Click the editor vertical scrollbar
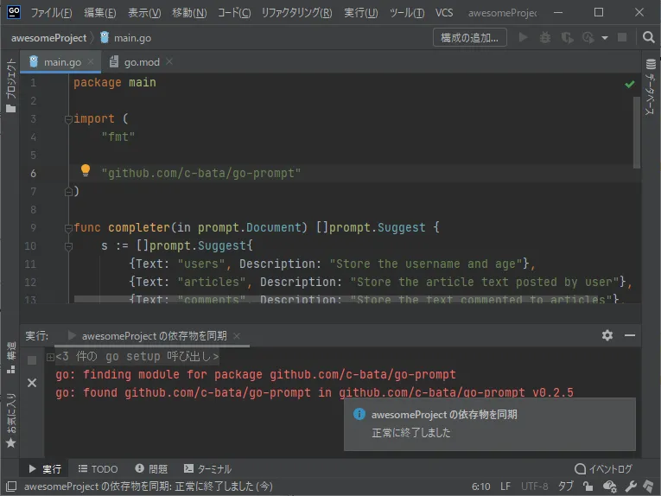Viewport: 661px width, 496px height. coord(637,133)
